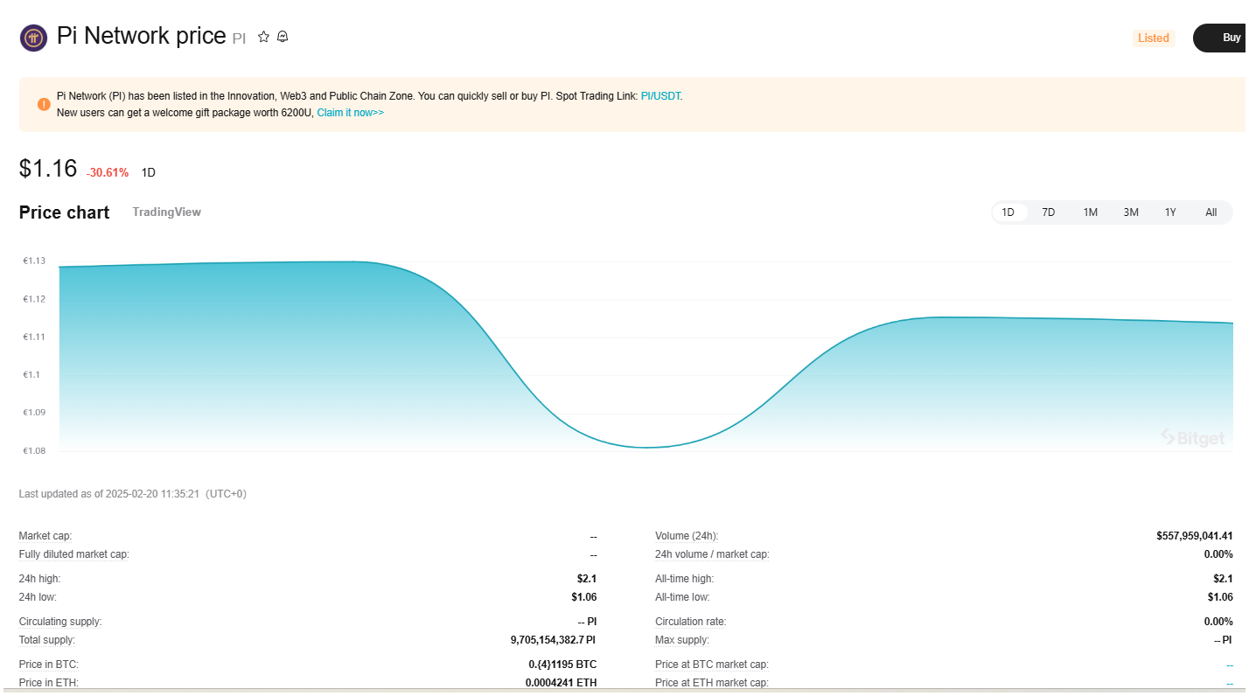Screen dimensions: 1249x696
Task: Switch chart range to 1M
Action: click(1090, 212)
